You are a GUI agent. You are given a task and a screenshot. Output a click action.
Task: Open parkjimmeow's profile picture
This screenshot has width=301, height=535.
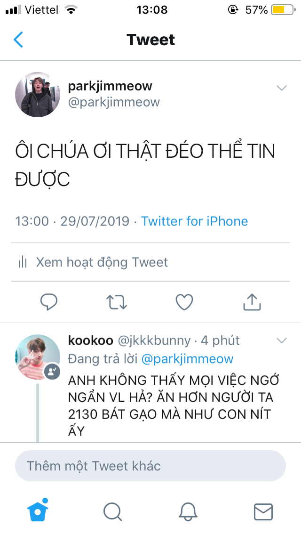[x=38, y=95]
